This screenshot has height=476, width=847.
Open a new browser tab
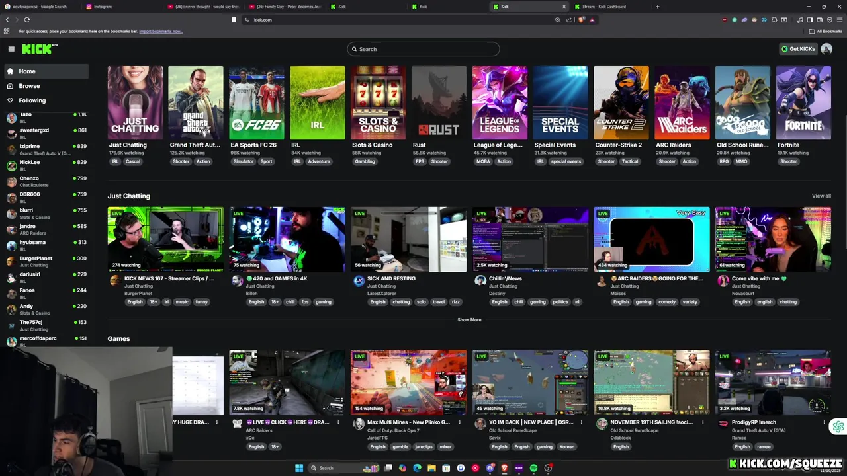pos(658,7)
